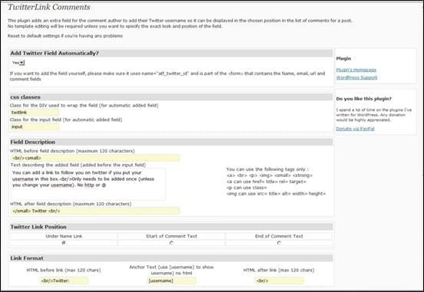Click the HTML after field description input

[95, 211]
